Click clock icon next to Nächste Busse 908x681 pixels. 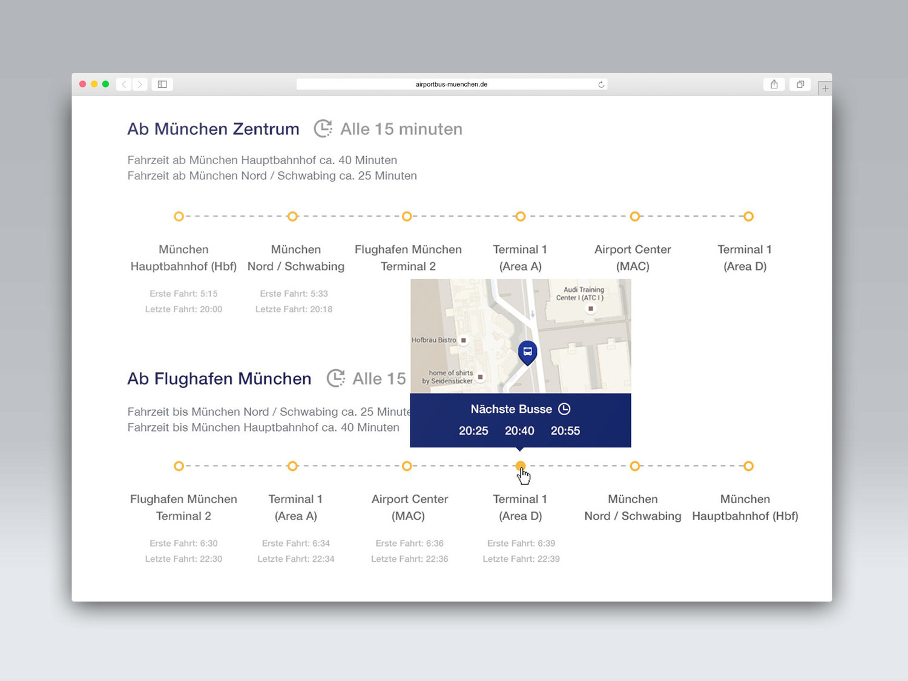[564, 409]
